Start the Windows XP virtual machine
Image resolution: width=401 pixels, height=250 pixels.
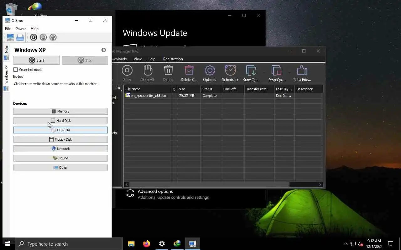[36, 60]
